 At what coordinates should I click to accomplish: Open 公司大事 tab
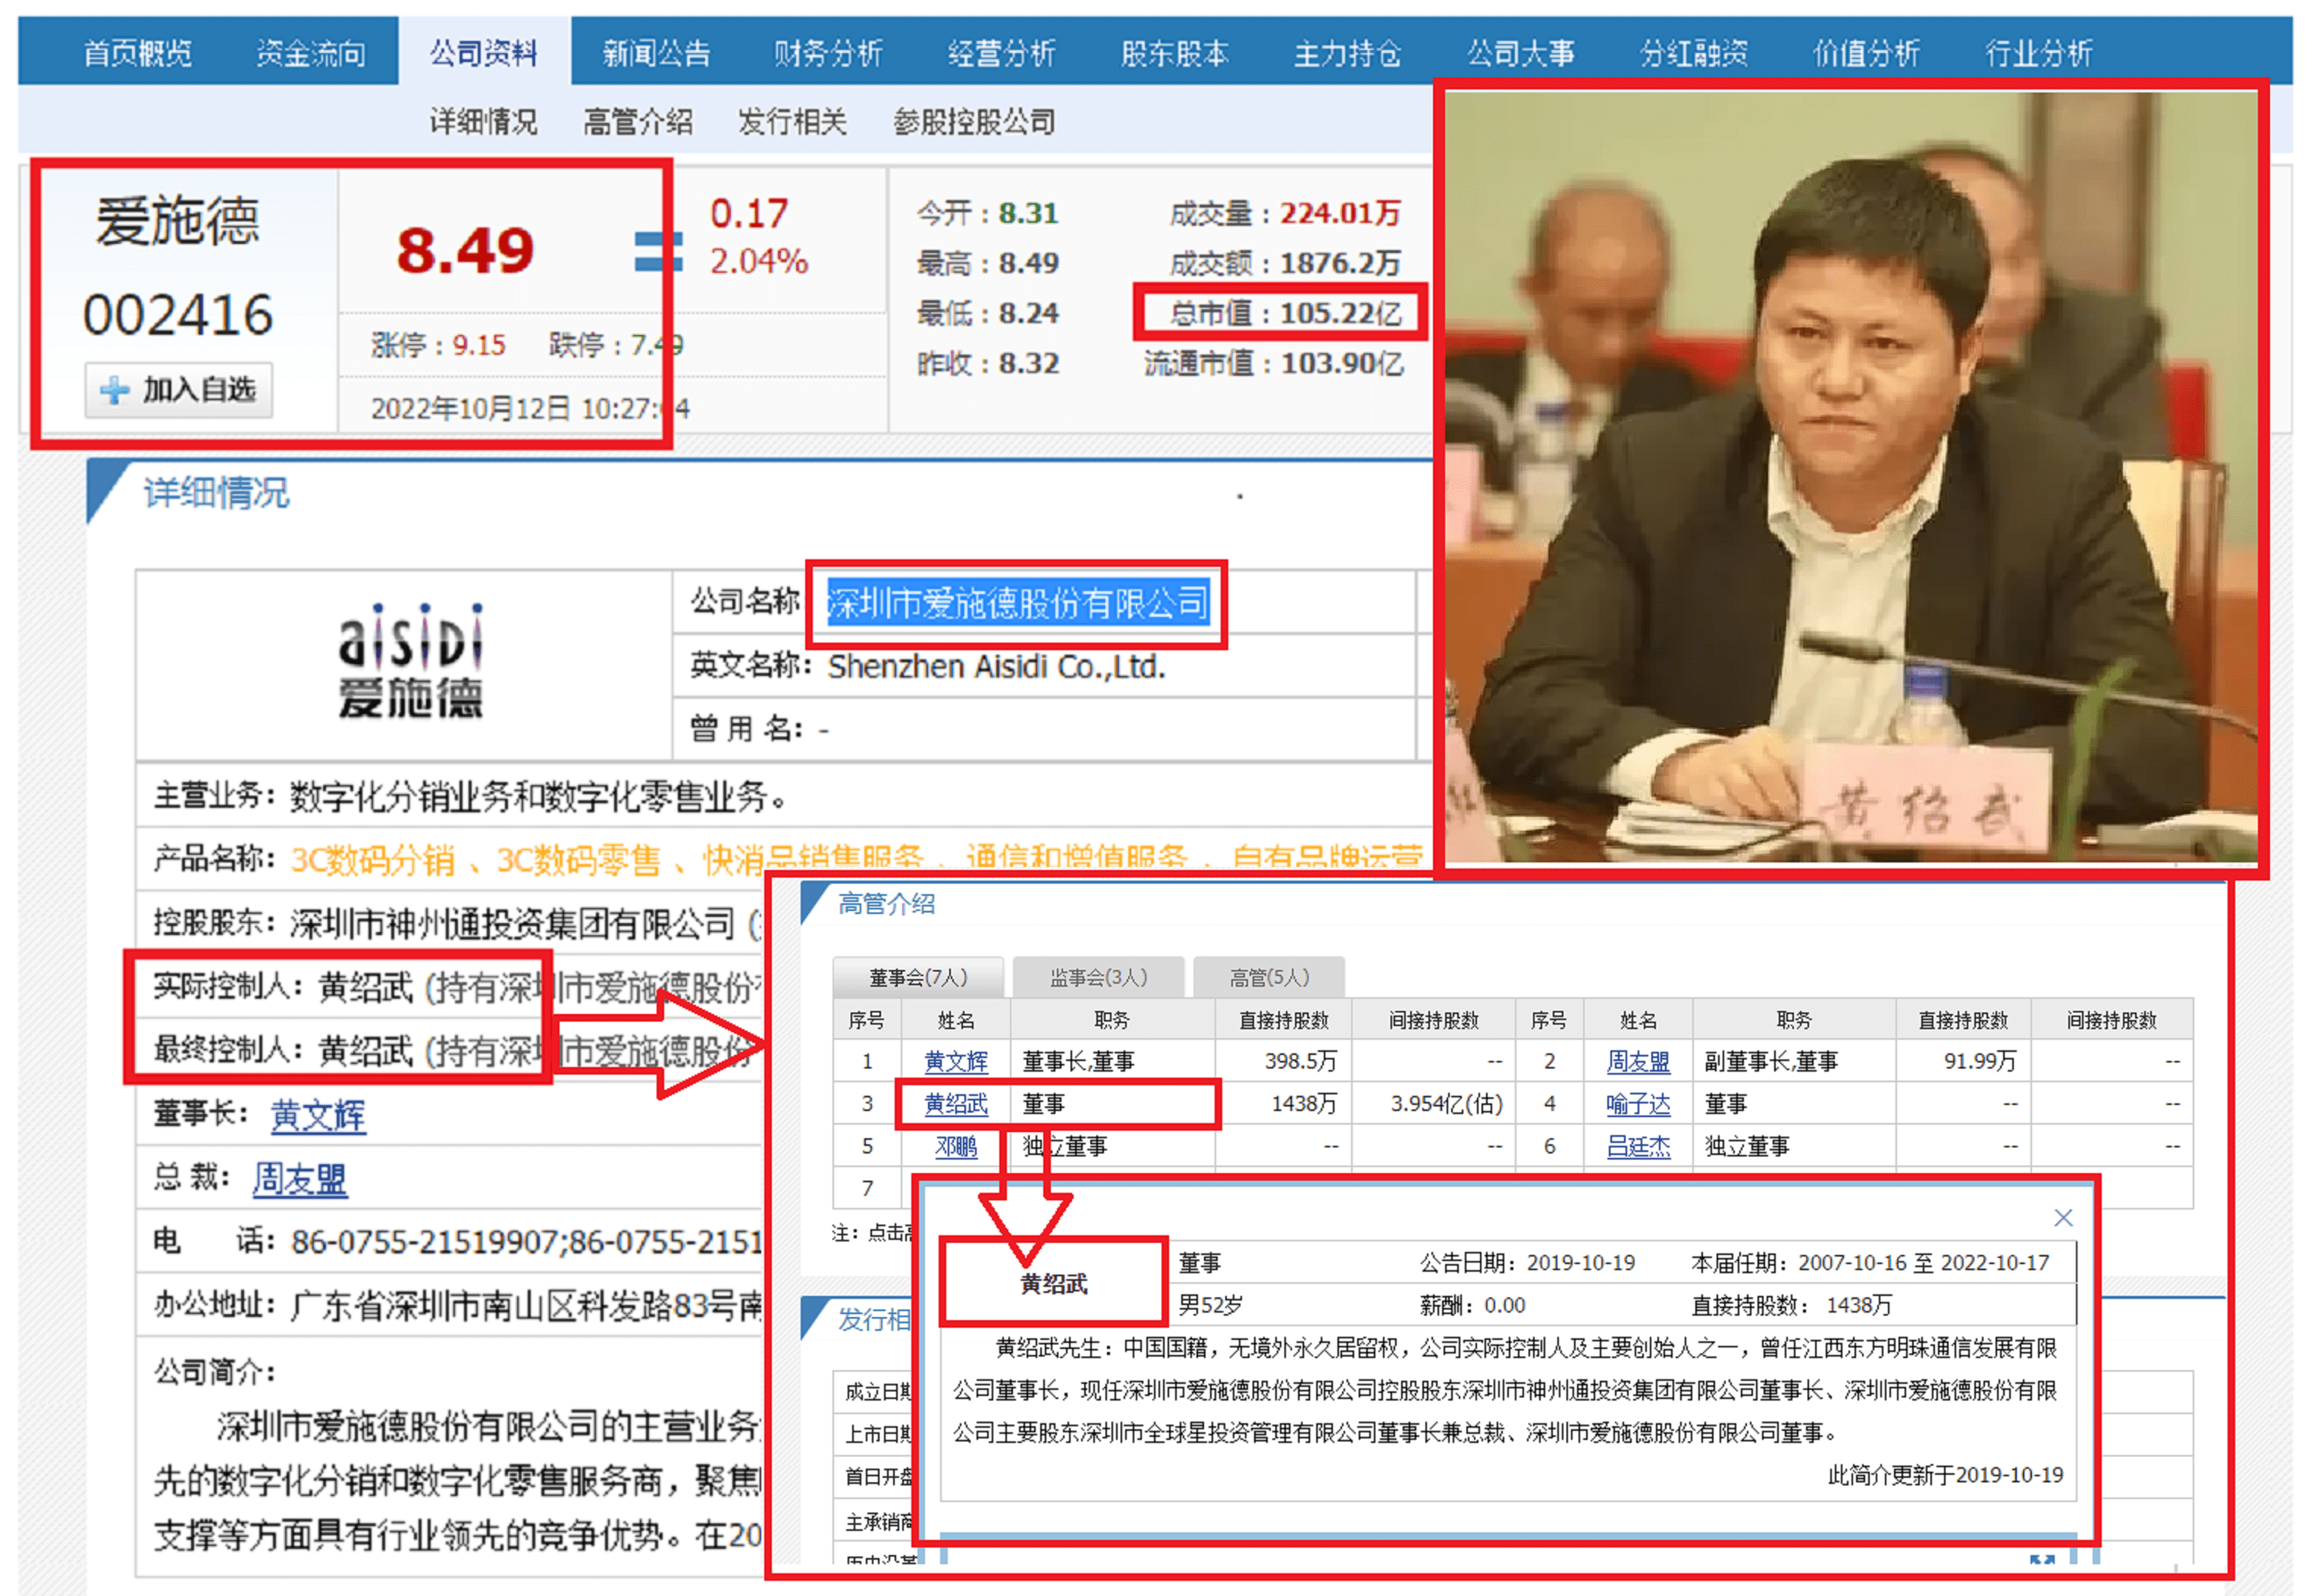coord(1519,52)
